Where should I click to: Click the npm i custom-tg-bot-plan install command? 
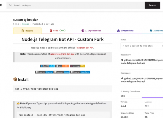tap(139, 46)
